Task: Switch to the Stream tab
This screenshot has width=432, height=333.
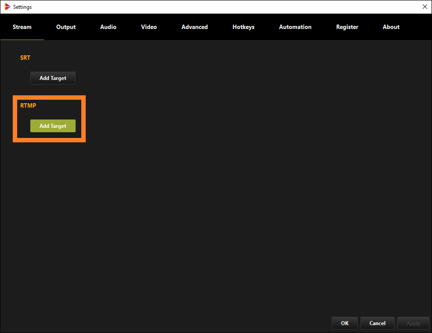Action: pos(22,27)
